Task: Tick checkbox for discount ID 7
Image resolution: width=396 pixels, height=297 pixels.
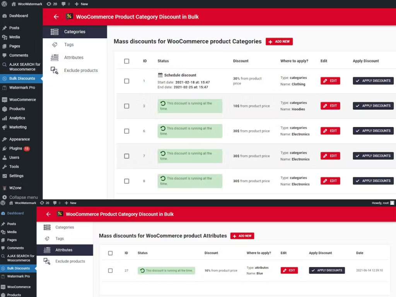Action: [126, 156]
